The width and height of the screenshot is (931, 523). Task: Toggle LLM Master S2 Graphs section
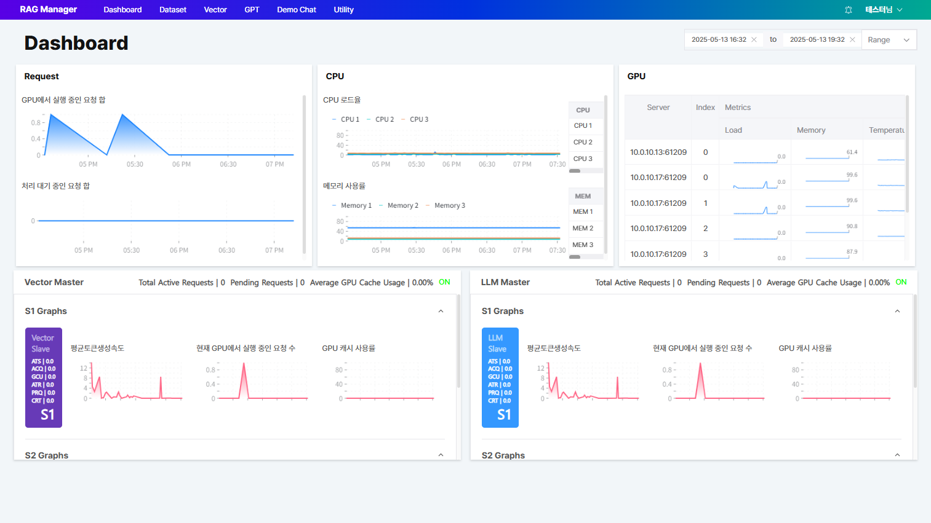[x=897, y=455]
